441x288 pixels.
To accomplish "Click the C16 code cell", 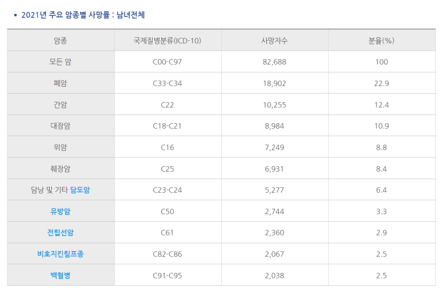I will point(168,147).
